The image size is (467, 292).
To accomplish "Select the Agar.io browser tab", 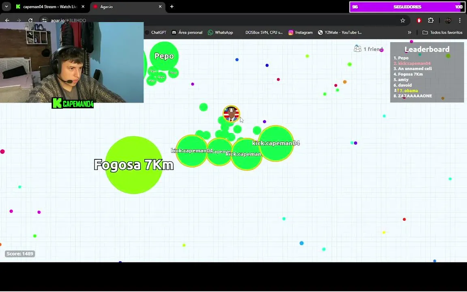I will point(128,6).
